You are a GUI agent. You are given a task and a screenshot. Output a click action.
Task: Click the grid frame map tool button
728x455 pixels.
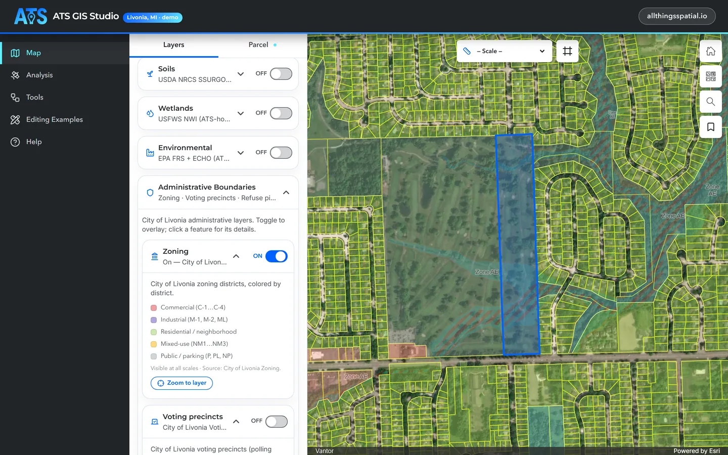pyautogui.click(x=567, y=51)
